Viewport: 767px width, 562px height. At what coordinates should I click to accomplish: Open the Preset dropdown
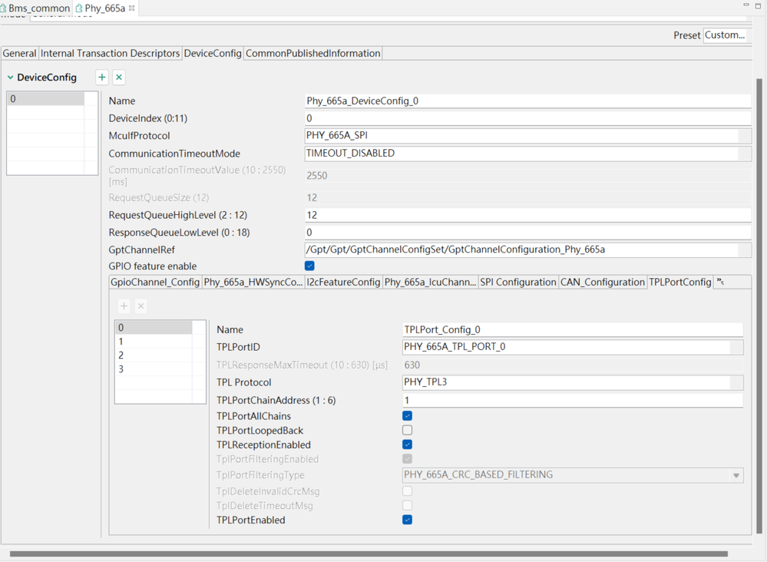click(x=726, y=35)
